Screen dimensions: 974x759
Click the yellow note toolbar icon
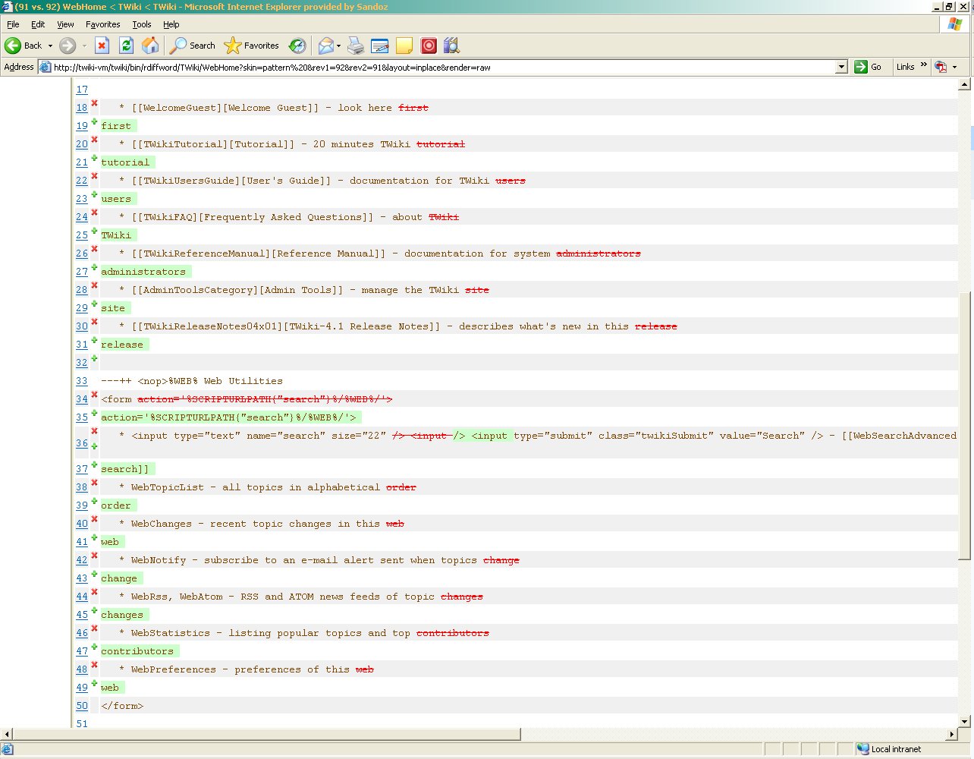(x=404, y=46)
